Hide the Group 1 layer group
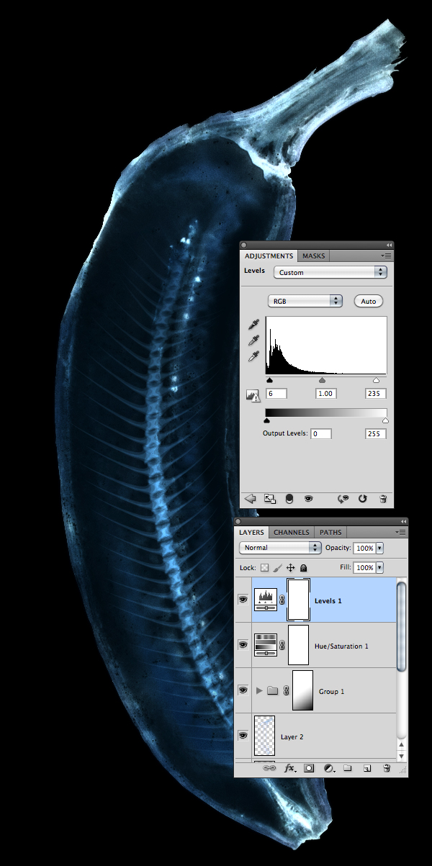Screen dimensions: 432x866 (243, 690)
